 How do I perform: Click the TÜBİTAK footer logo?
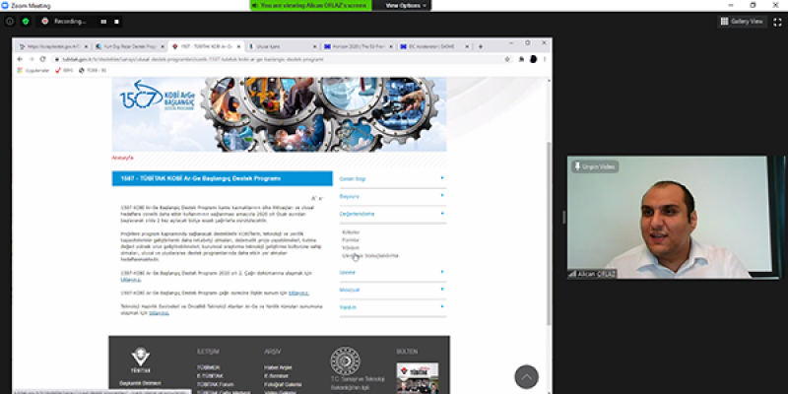click(140, 361)
